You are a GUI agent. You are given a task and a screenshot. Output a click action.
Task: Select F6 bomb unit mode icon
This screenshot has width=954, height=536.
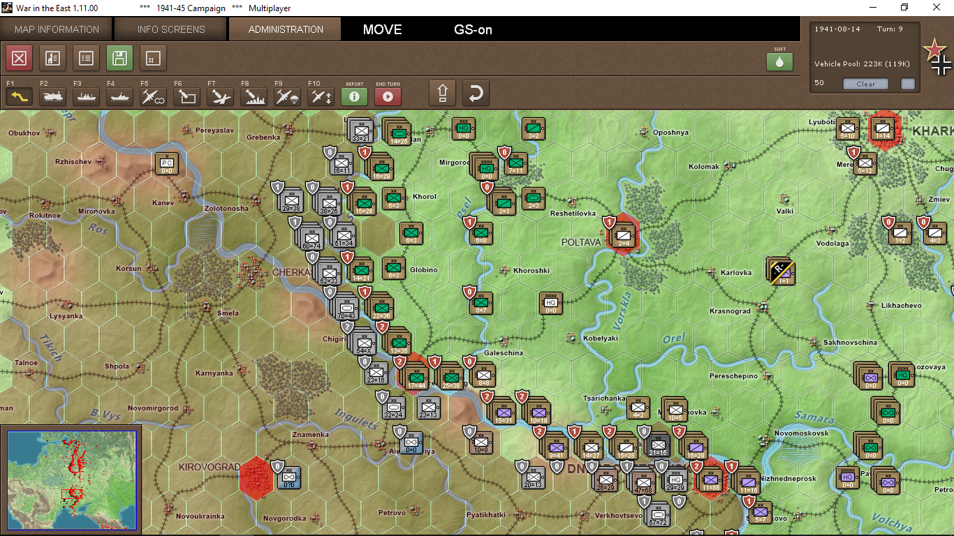[x=186, y=96]
